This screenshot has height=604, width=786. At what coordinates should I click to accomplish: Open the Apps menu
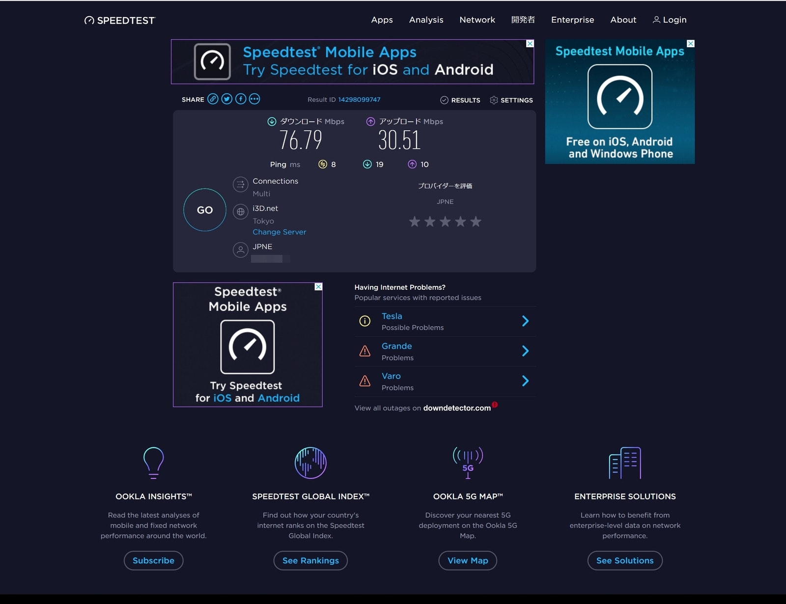[382, 20]
